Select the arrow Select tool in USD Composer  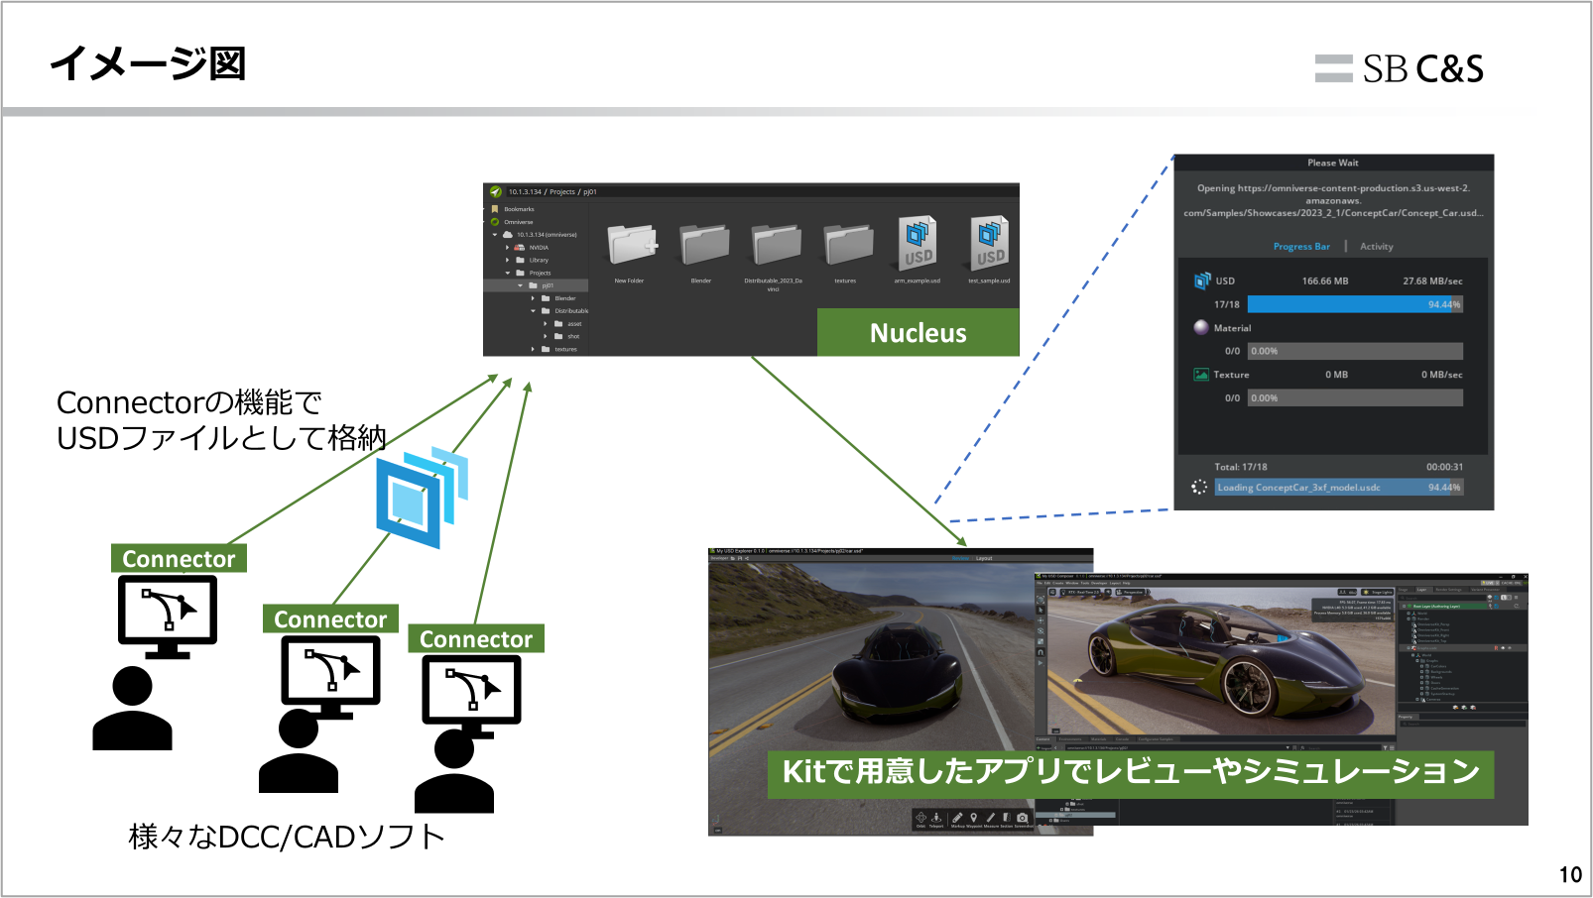1041,611
